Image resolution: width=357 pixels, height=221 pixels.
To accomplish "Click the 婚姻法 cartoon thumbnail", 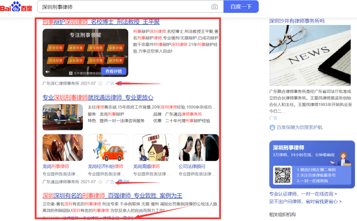I will point(153,148).
